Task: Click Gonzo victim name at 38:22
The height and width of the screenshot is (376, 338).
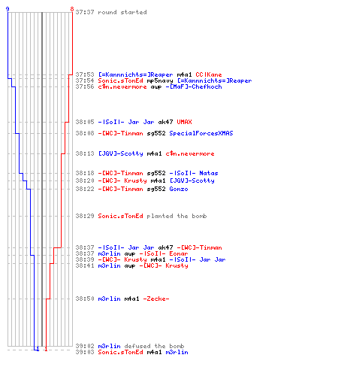Action: pyautogui.click(x=179, y=189)
